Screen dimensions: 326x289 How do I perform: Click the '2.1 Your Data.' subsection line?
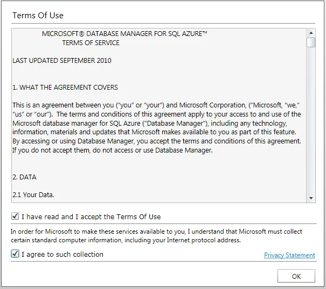tap(33, 194)
